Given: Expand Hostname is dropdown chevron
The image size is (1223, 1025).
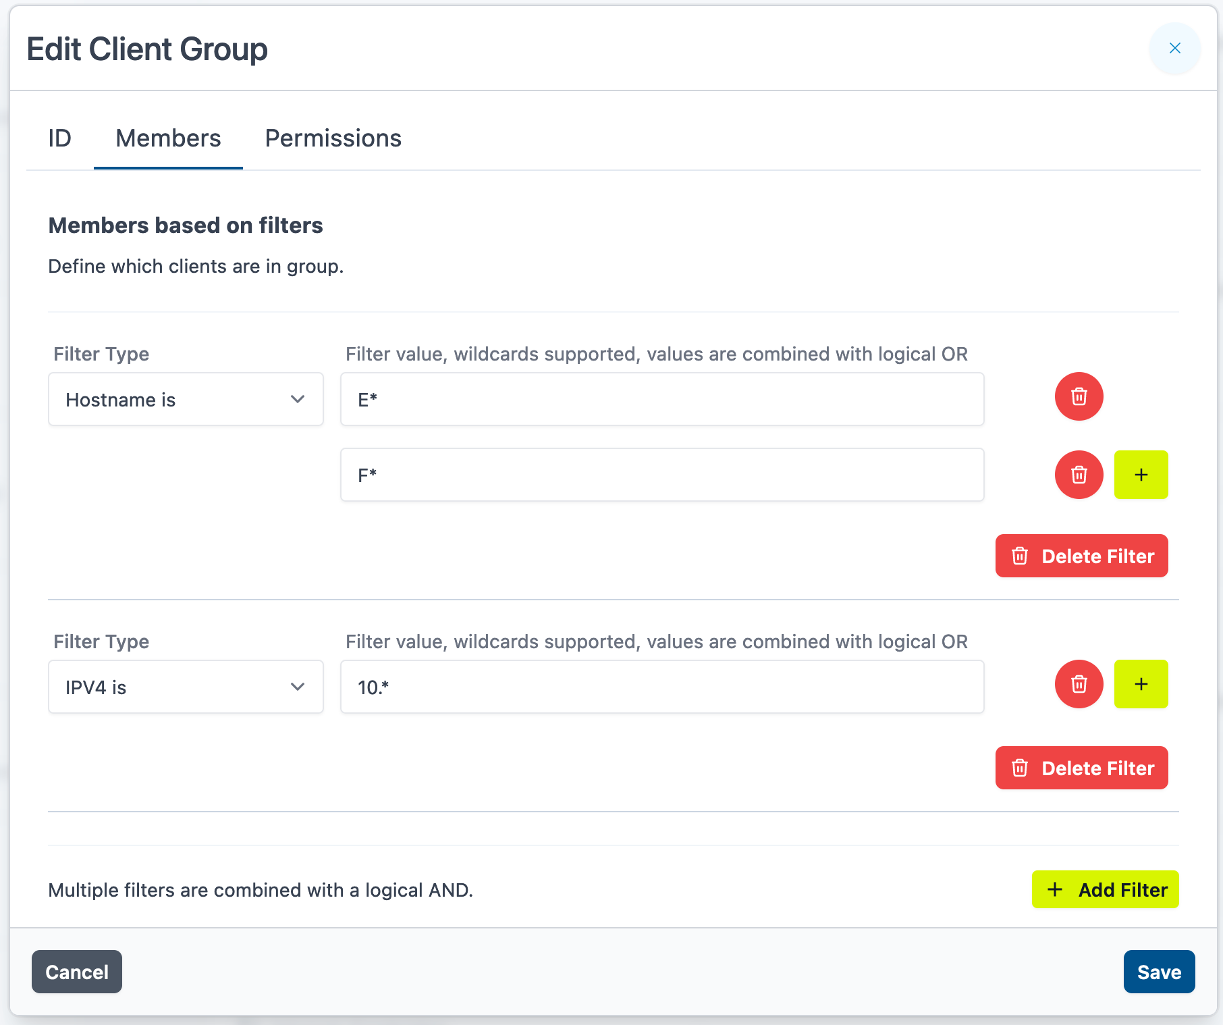Looking at the screenshot, I should point(298,399).
